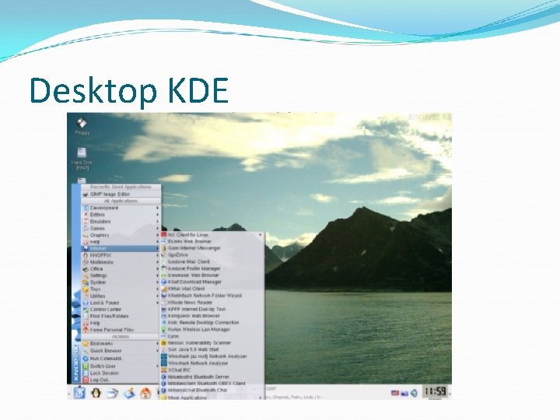Viewport: 560px width, 420px height.
Task: Open the Graphics submenu
Action: pyautogui.click(x=121, y=235)
